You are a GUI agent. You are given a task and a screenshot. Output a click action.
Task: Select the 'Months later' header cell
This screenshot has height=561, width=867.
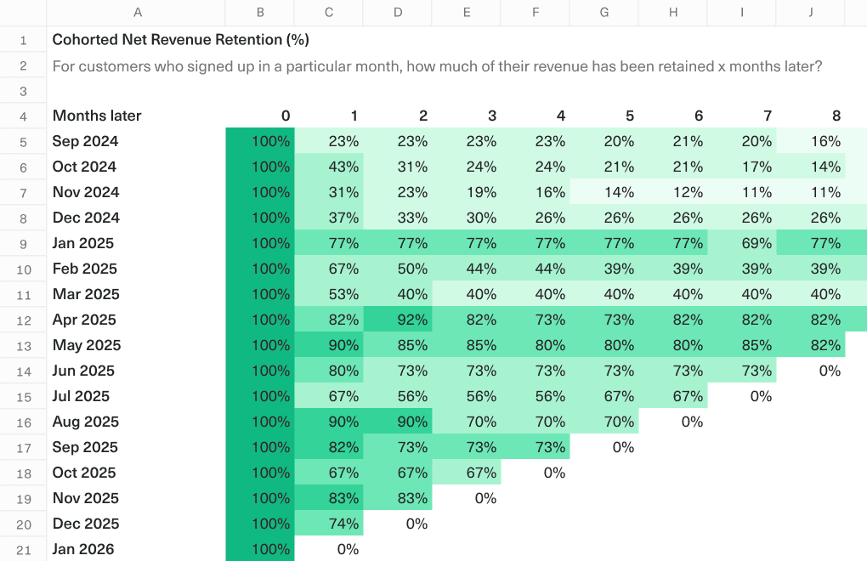98,116
